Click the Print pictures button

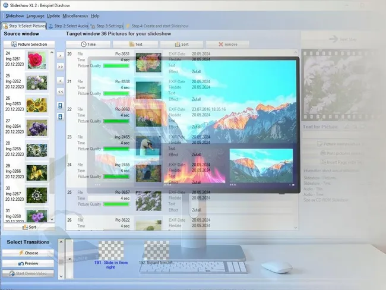pyautogui.click(x=340, y=153)
